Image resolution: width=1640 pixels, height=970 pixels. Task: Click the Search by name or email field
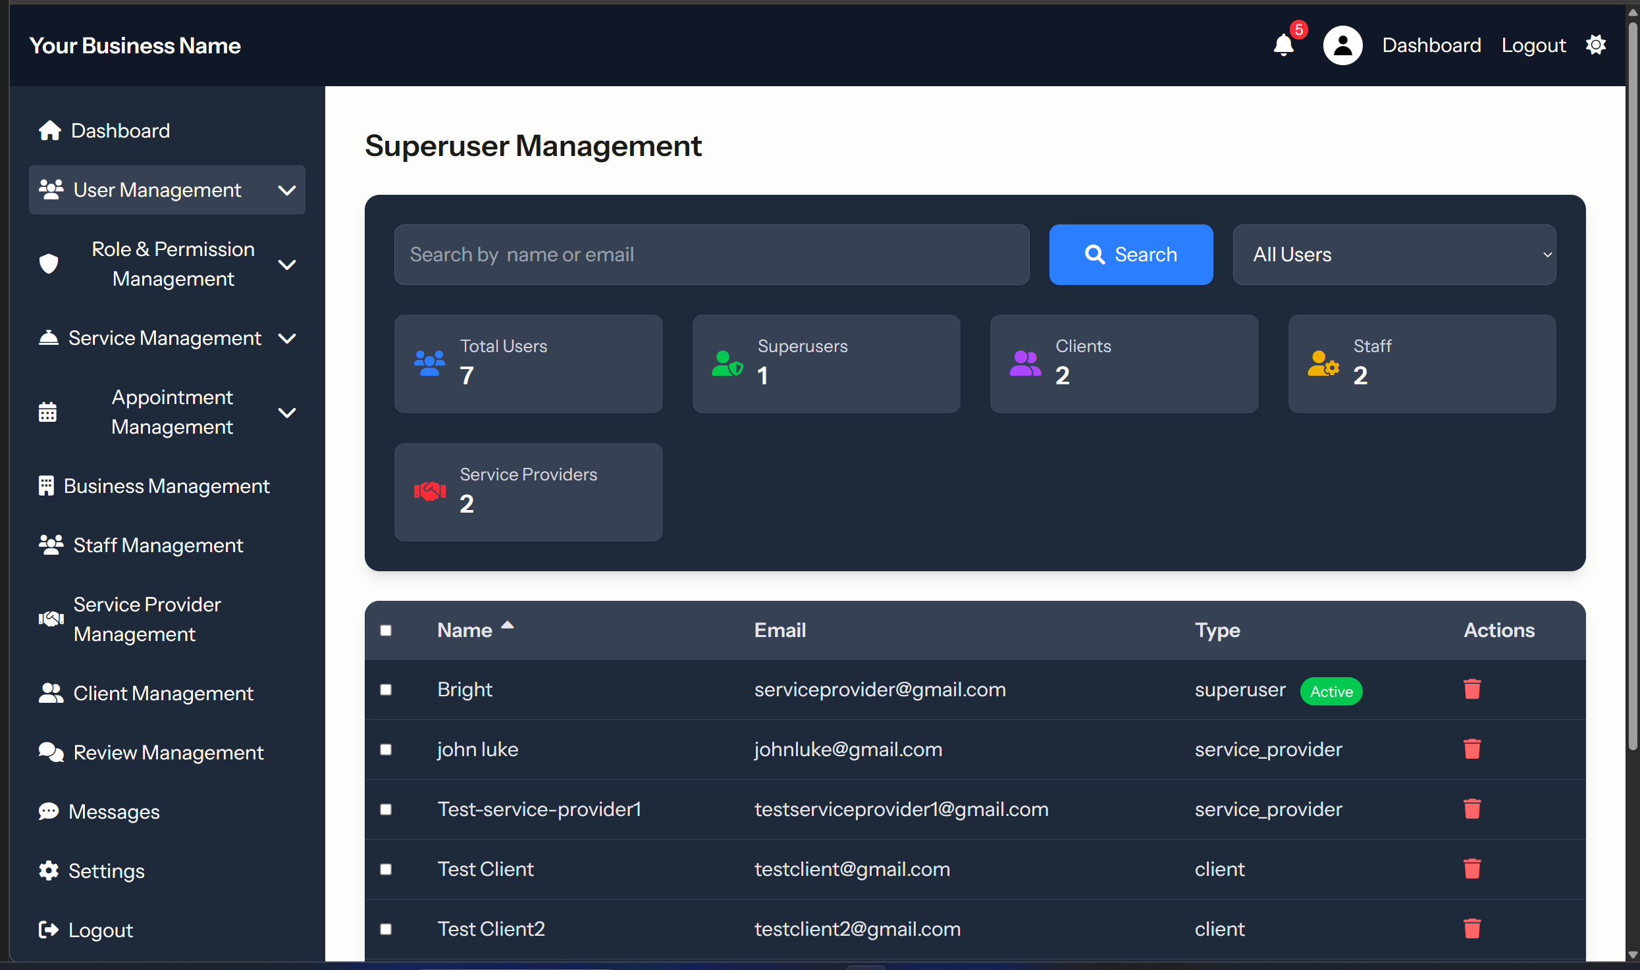pos(712,255)
